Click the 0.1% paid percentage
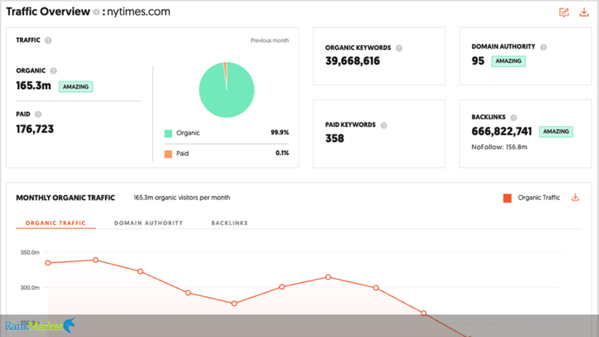This screenshot has height=337, width=599. pos(282,153)
